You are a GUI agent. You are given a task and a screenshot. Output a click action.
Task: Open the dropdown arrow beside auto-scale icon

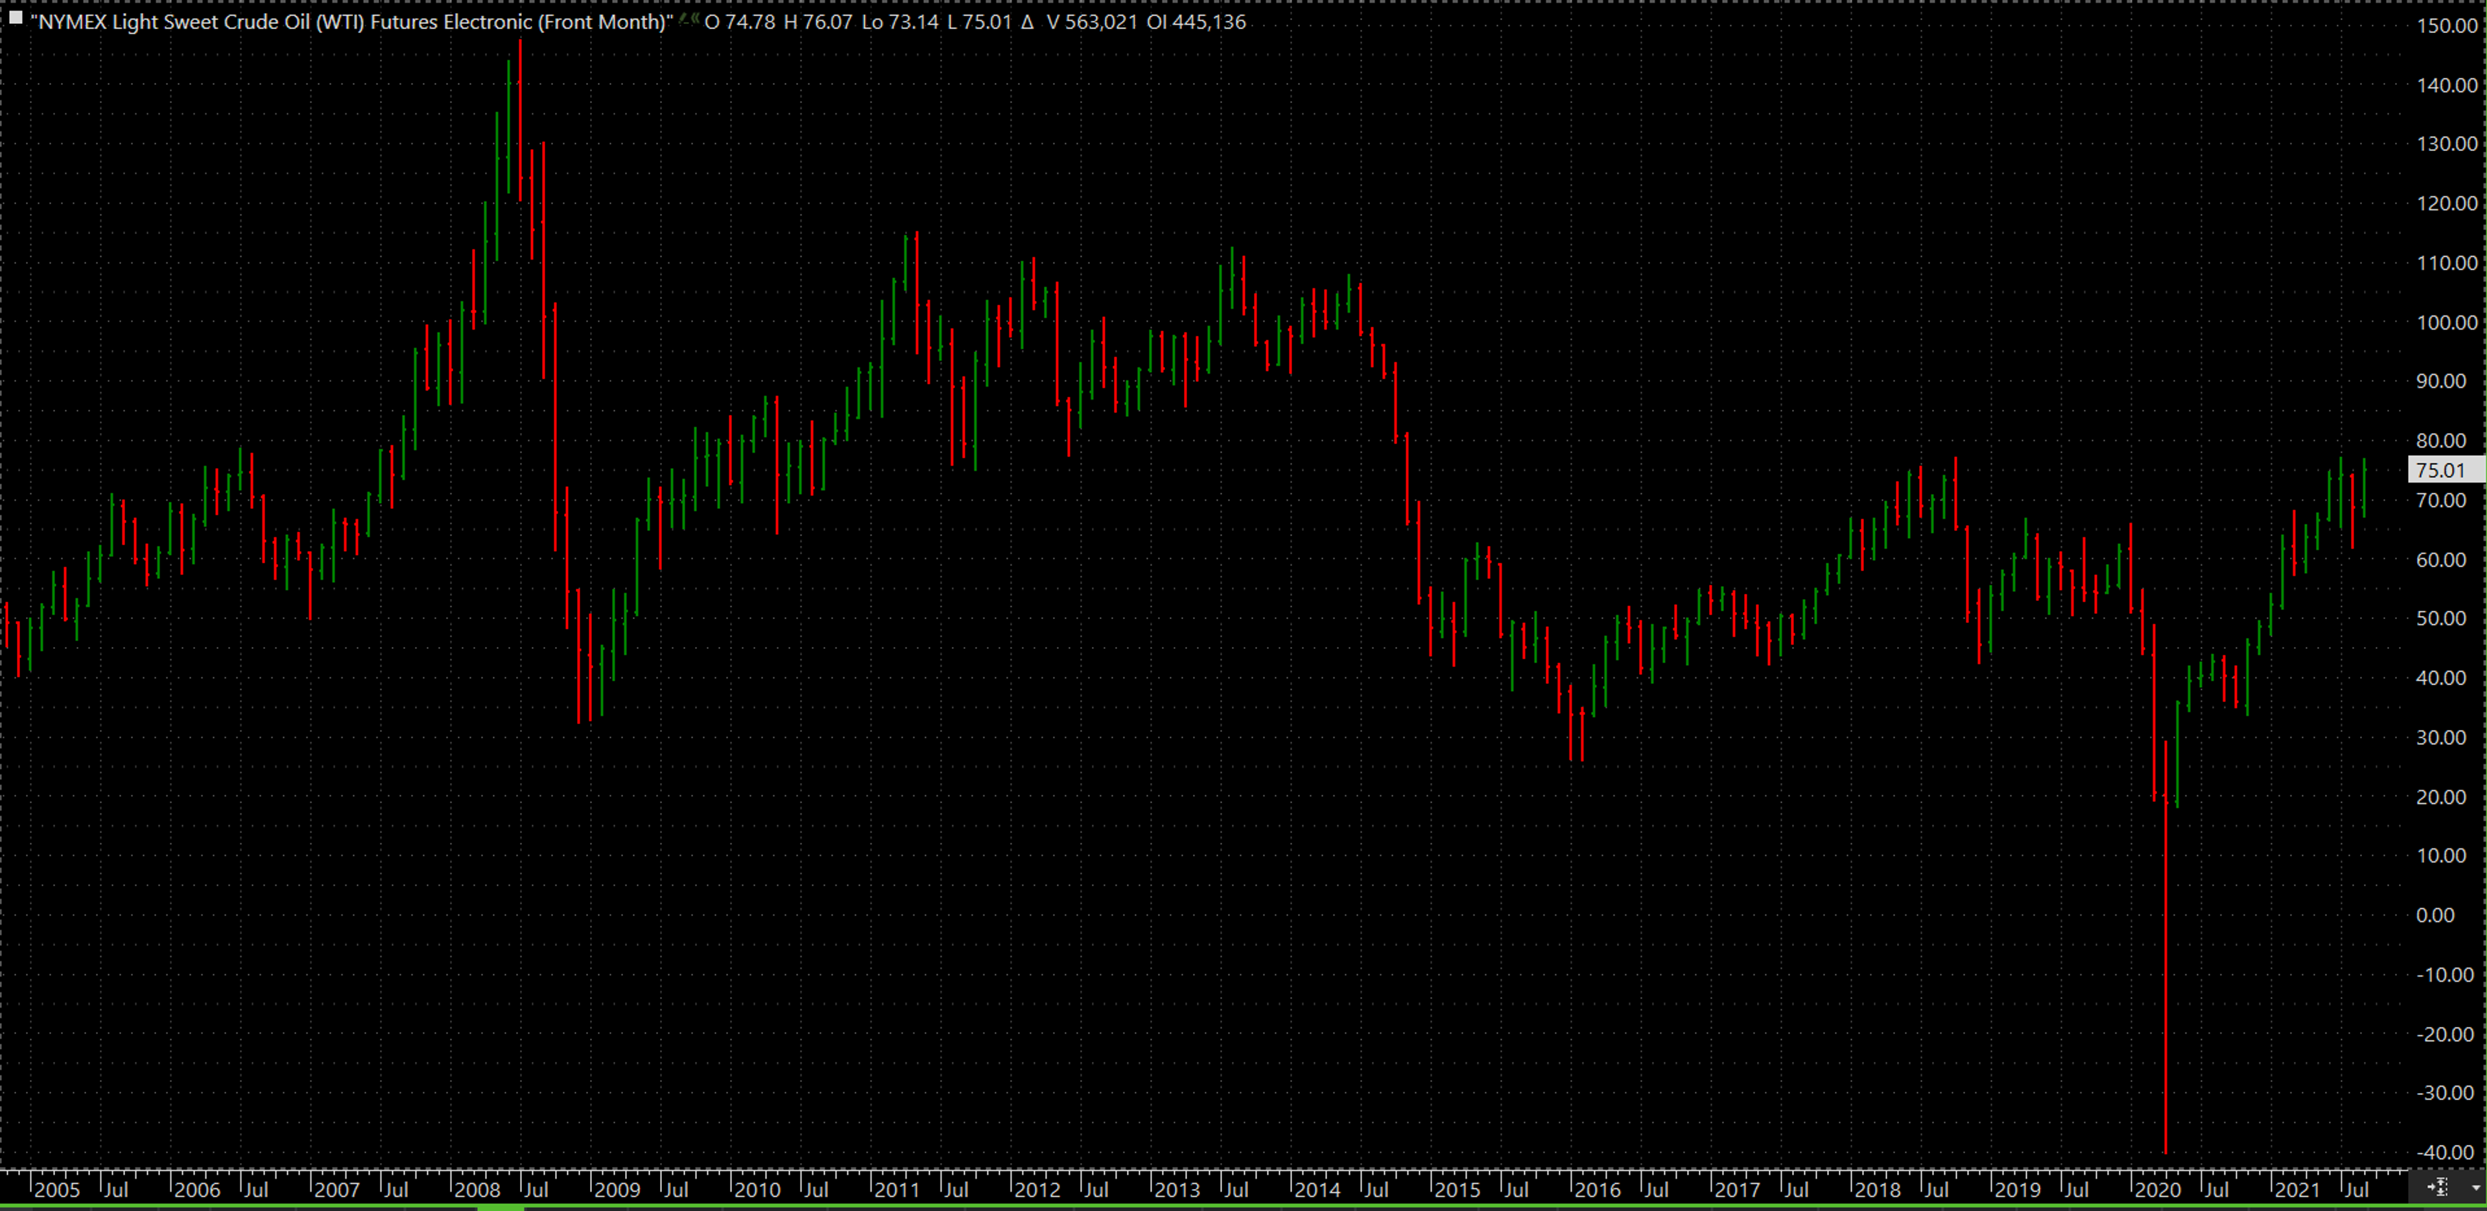pyautogui.click(x=2475, y=1187)
